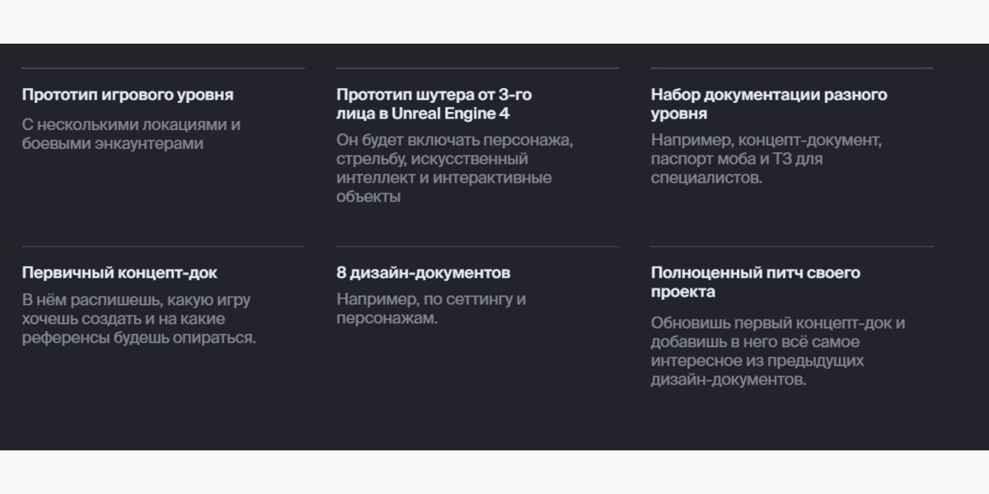Click the text 'Он будет включать персонажа'
The width and height of the screenshot is (989, 494).
[x=454, y=140]
